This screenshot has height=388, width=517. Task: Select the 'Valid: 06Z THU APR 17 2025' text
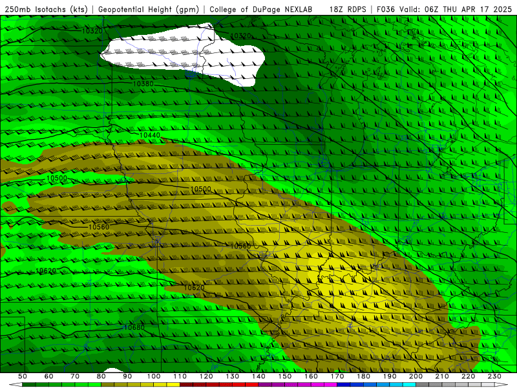click(x=456, y=10)
